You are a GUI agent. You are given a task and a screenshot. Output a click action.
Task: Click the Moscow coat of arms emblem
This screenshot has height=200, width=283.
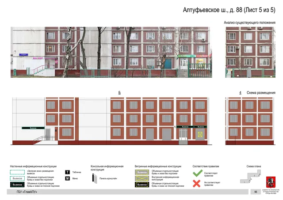(x=271, y=182)
